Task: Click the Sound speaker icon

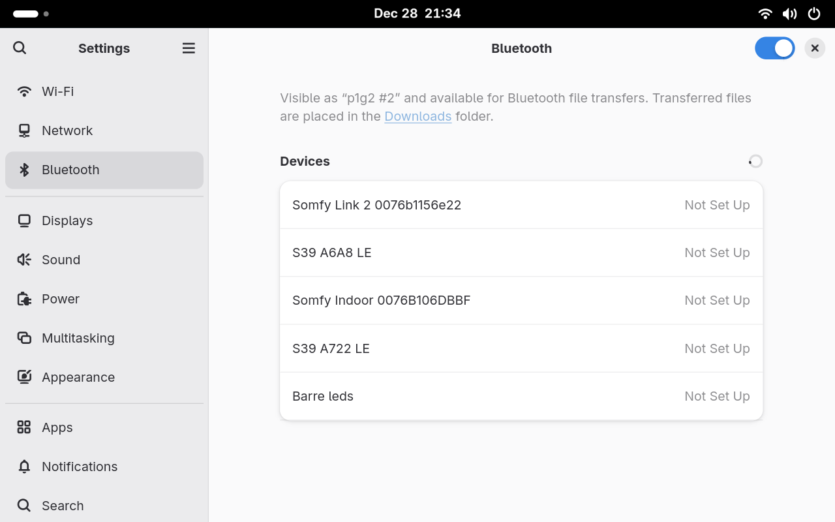Action: 24,260
